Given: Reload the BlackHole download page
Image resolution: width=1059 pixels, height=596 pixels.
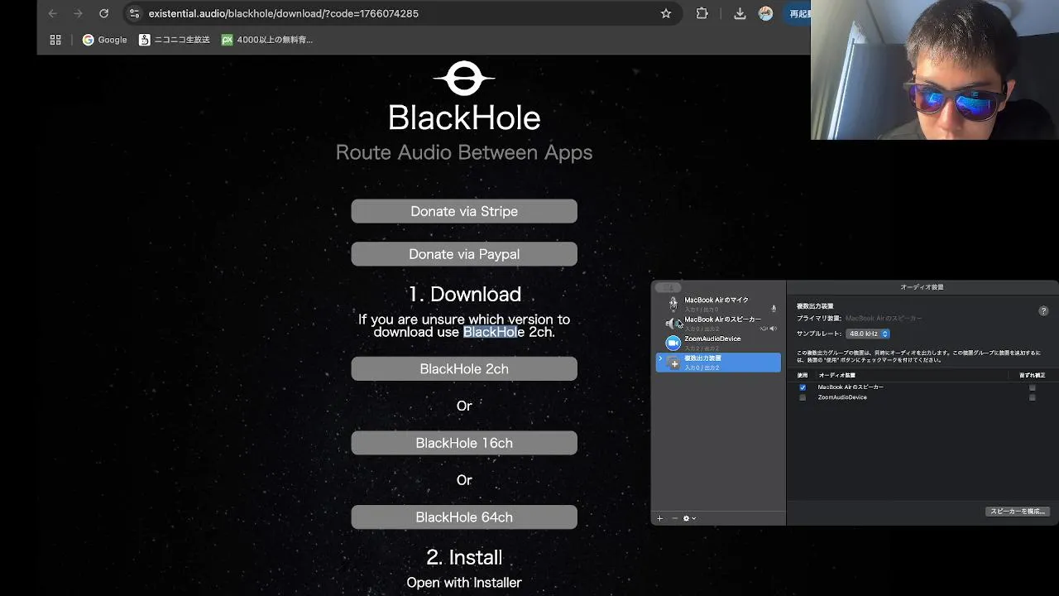Looking at the screenshot, I should coord(103,13).
